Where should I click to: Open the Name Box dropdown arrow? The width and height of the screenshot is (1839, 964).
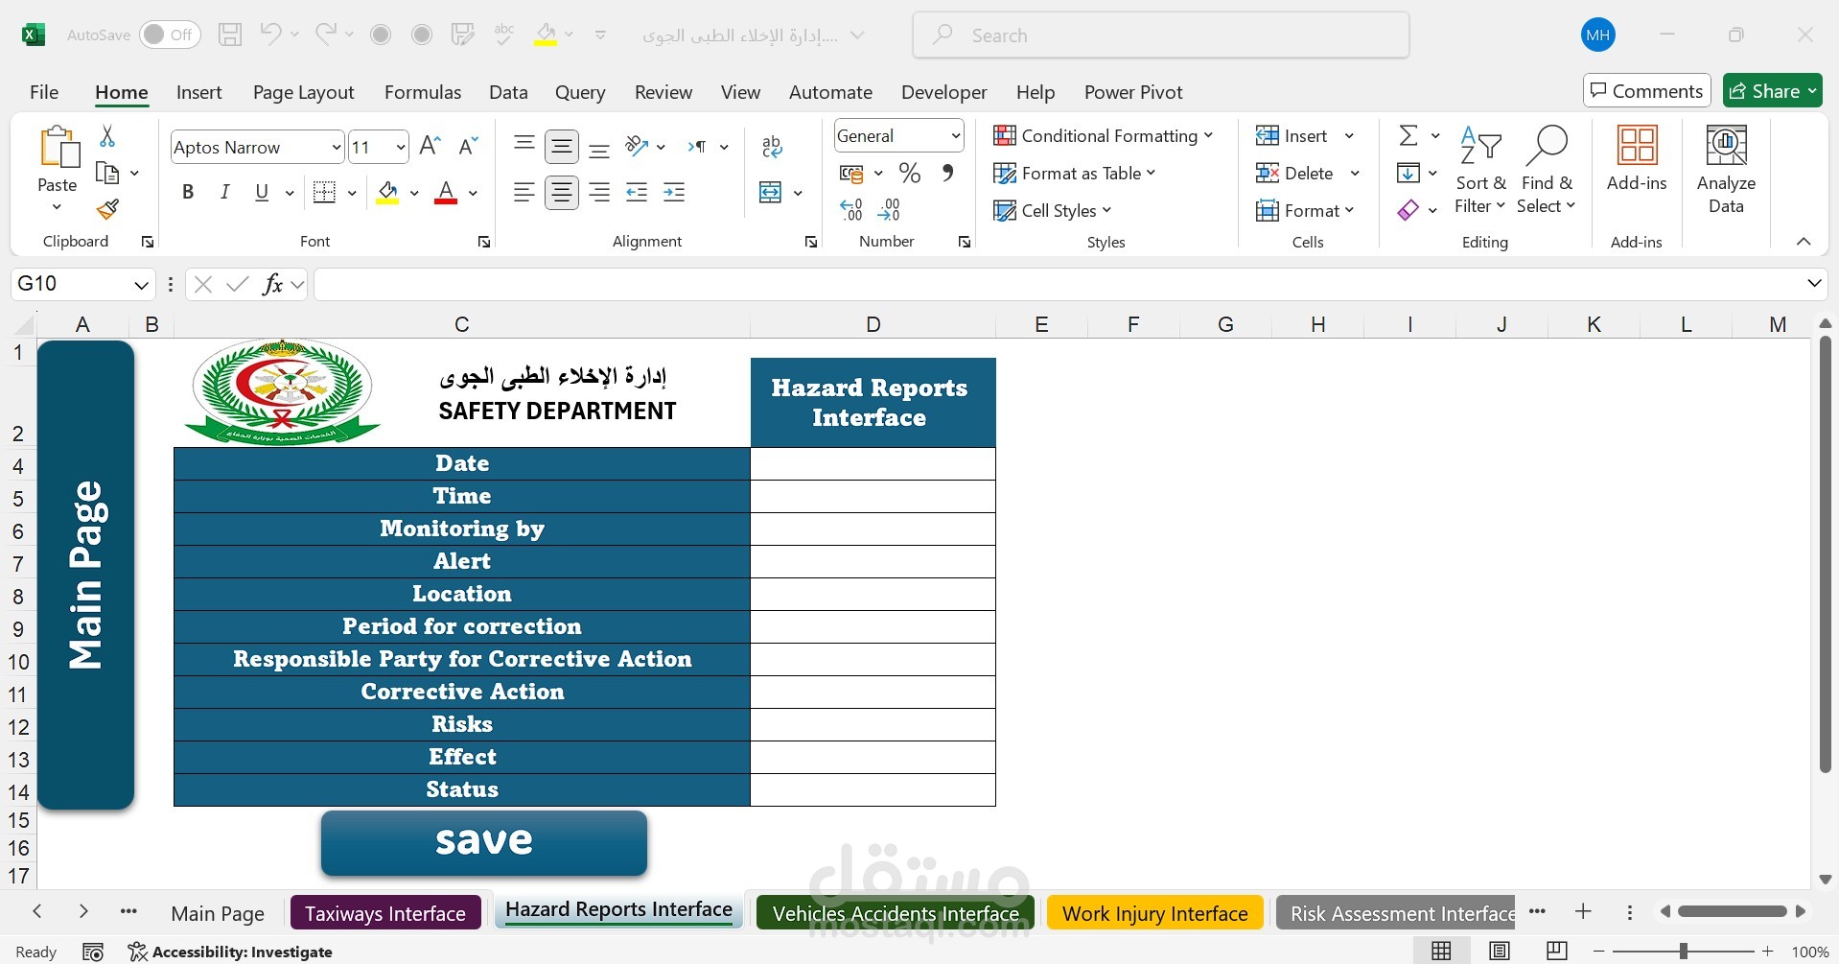141,284
